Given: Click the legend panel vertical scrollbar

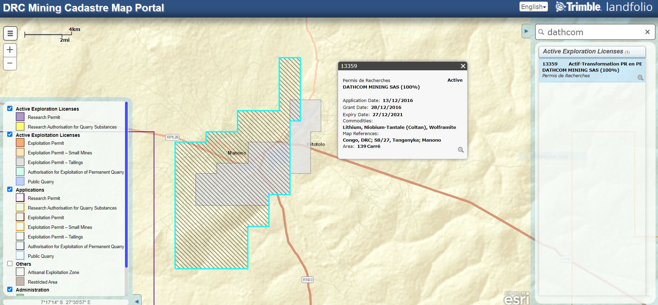Looking at the screenshot, I should (x=126, y=184).
